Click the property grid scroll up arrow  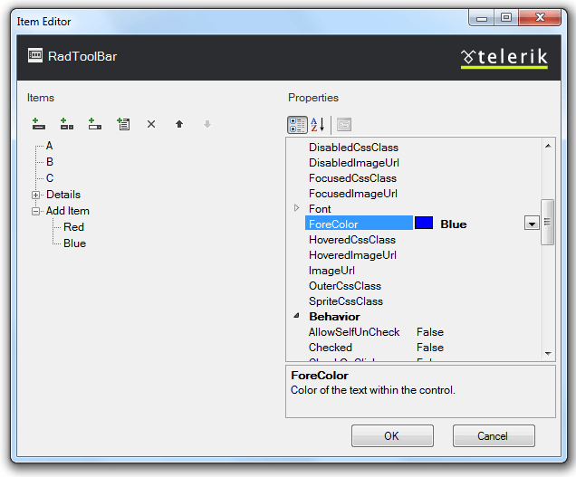[548, 146]
